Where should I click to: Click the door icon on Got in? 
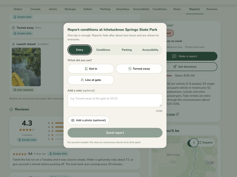(86, 69)
